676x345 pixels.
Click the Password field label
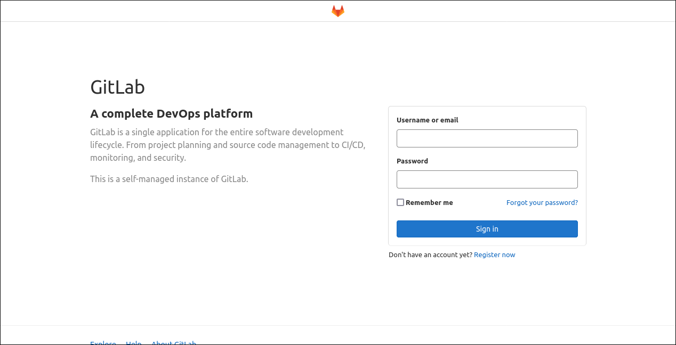(412, 161)
